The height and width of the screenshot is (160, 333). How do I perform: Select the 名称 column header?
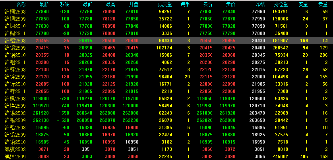[x=21, y=5]
